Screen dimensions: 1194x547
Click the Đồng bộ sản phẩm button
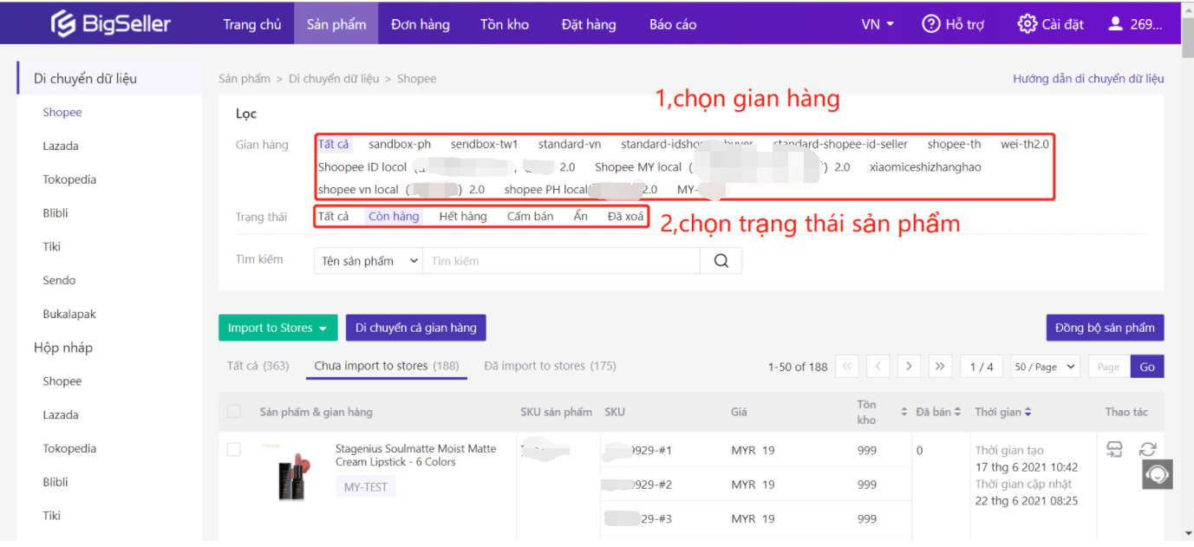tap(1105, 328)
